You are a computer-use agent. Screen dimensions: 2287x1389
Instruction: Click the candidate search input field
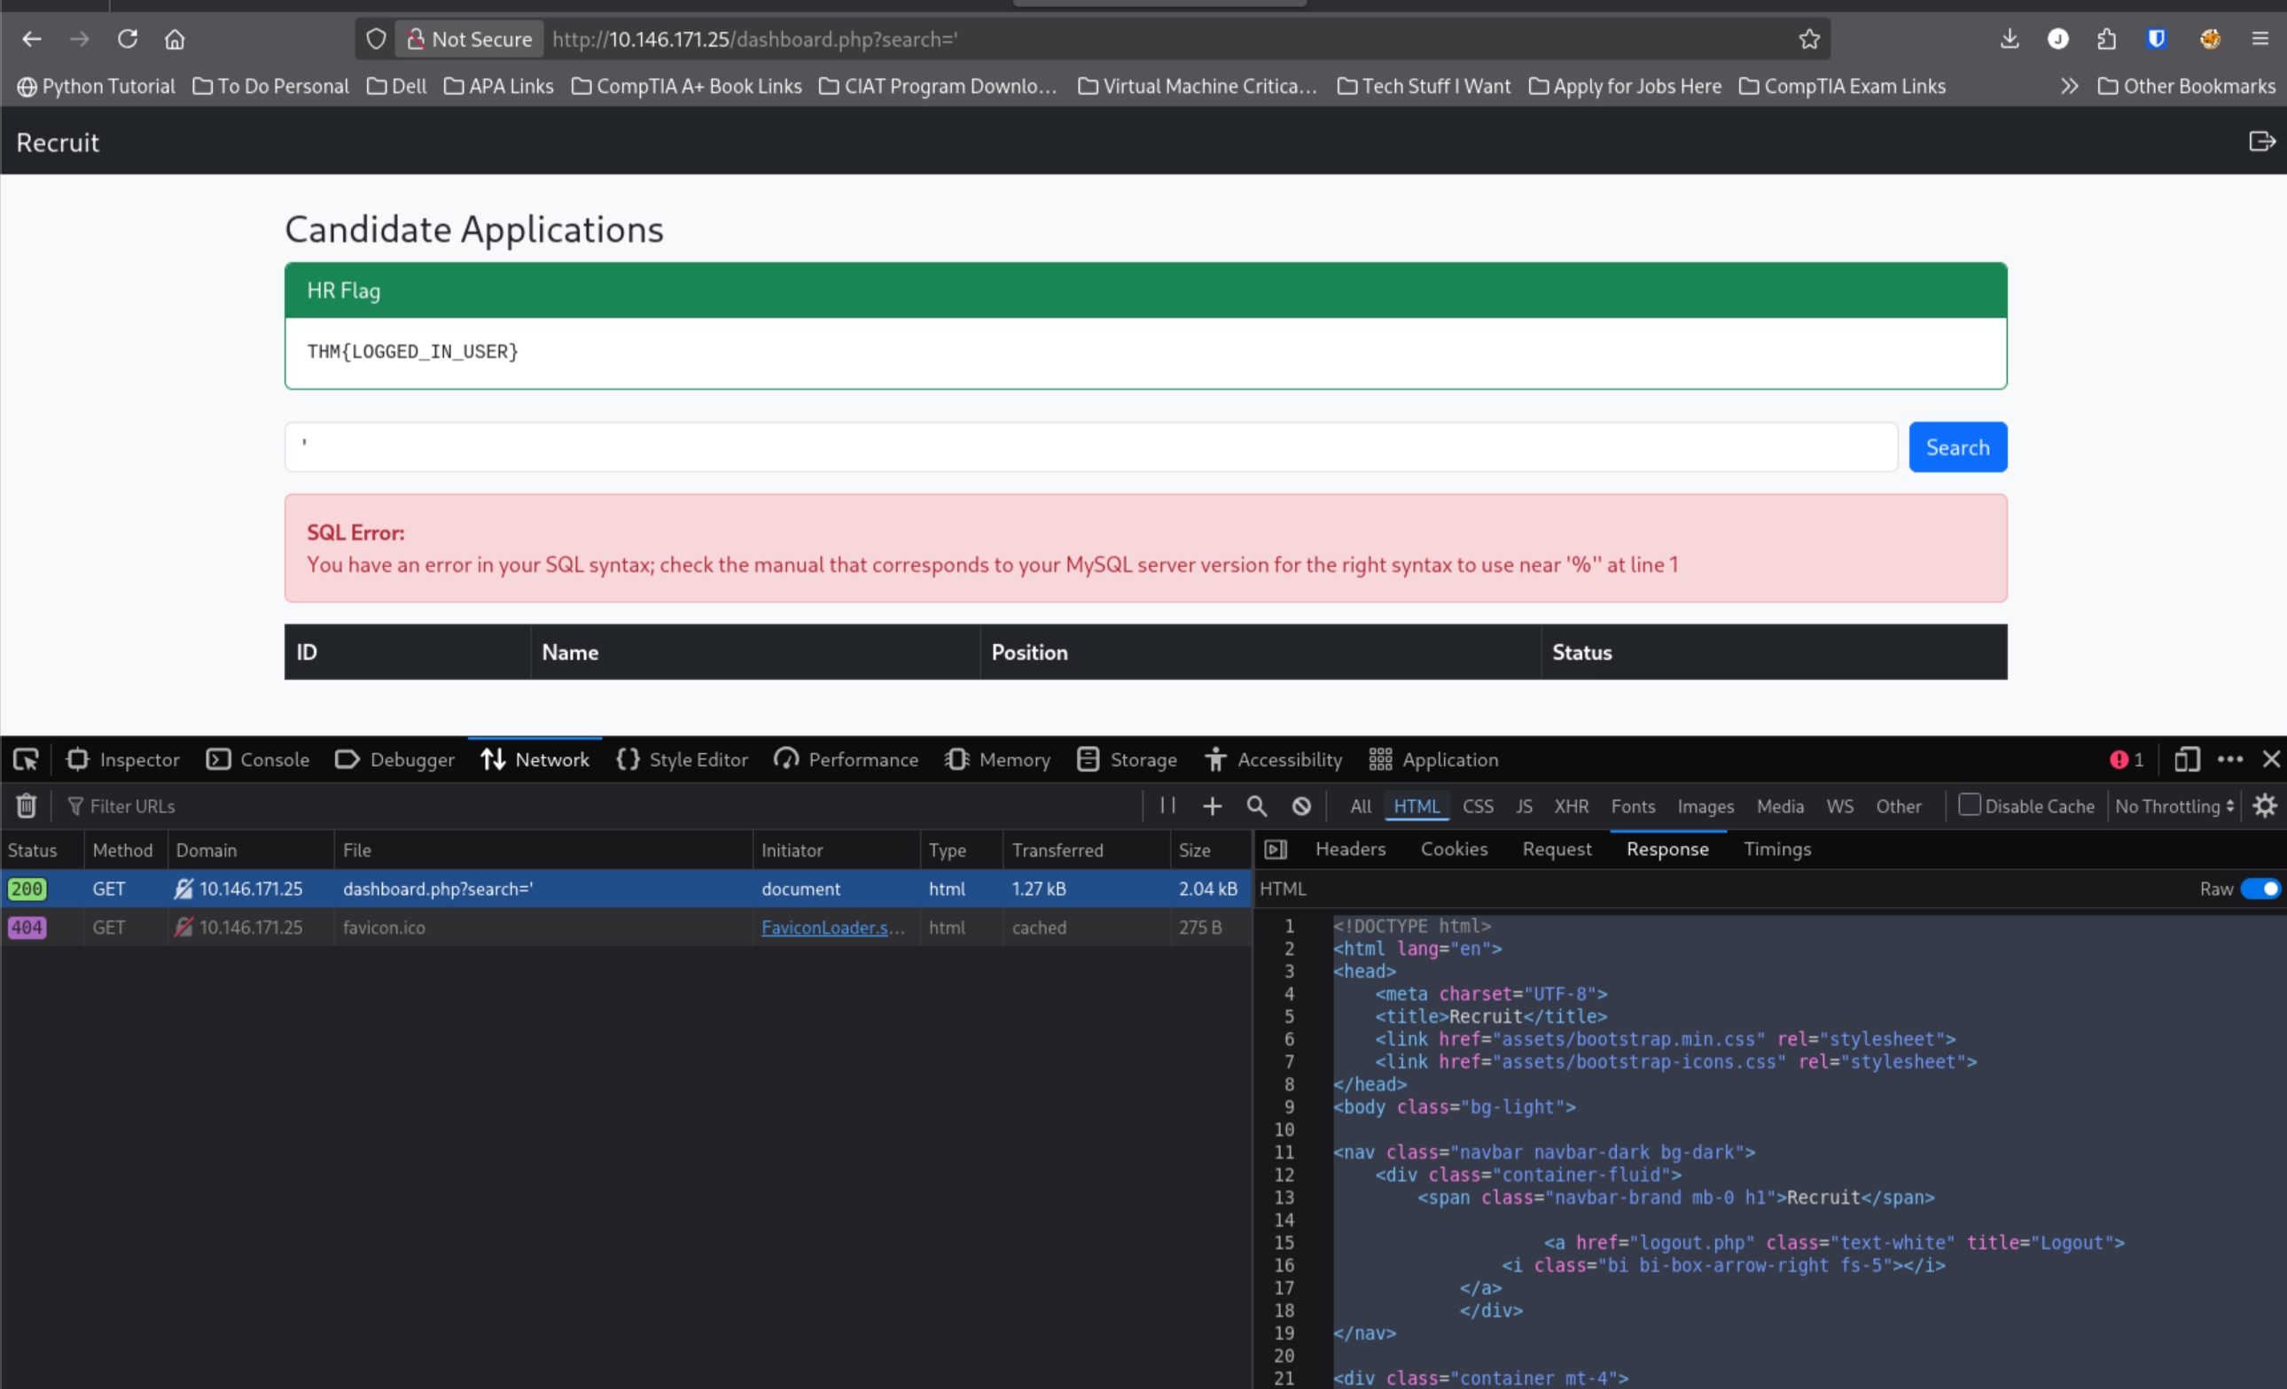point(1090,447)
